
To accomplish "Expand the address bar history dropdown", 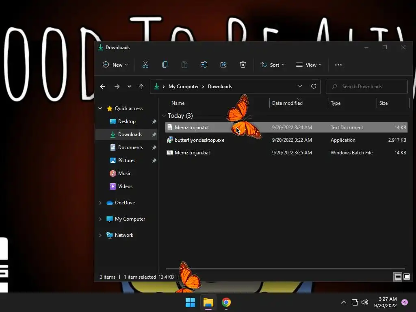I will click(x=300, y=86).
